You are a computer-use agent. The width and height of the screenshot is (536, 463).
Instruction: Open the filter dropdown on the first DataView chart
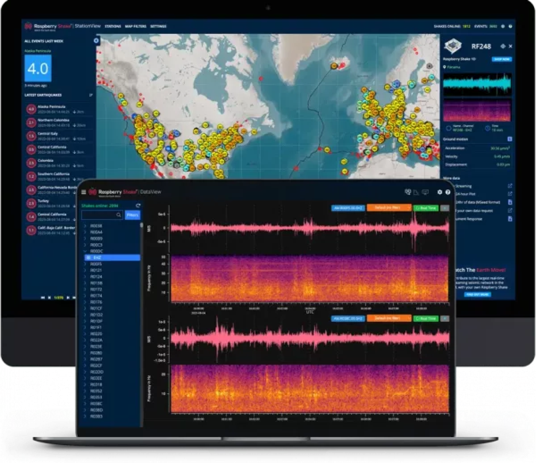tap(389, 208)
